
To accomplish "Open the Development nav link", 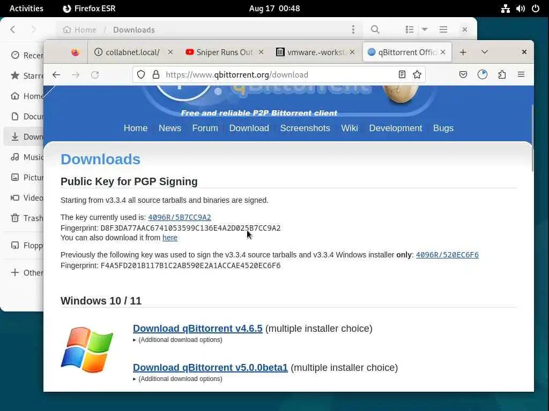I will tap(396, 128).
